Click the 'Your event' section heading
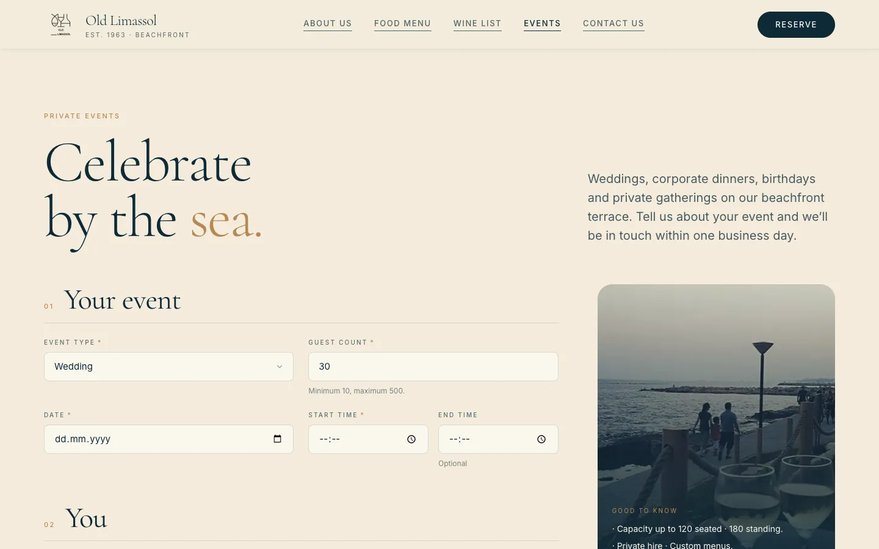The width and height of the screenshot is (879, 549). pyautogui.click(x=122, y=300)
